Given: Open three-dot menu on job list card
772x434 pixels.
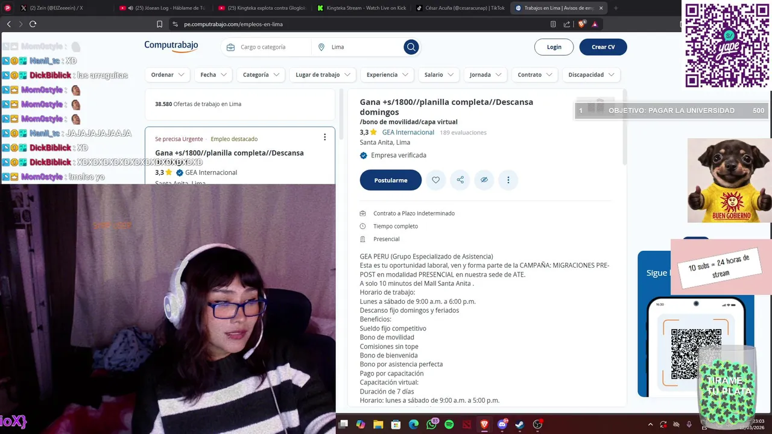Looking at the screenshot, I should (x=324, y=137).
